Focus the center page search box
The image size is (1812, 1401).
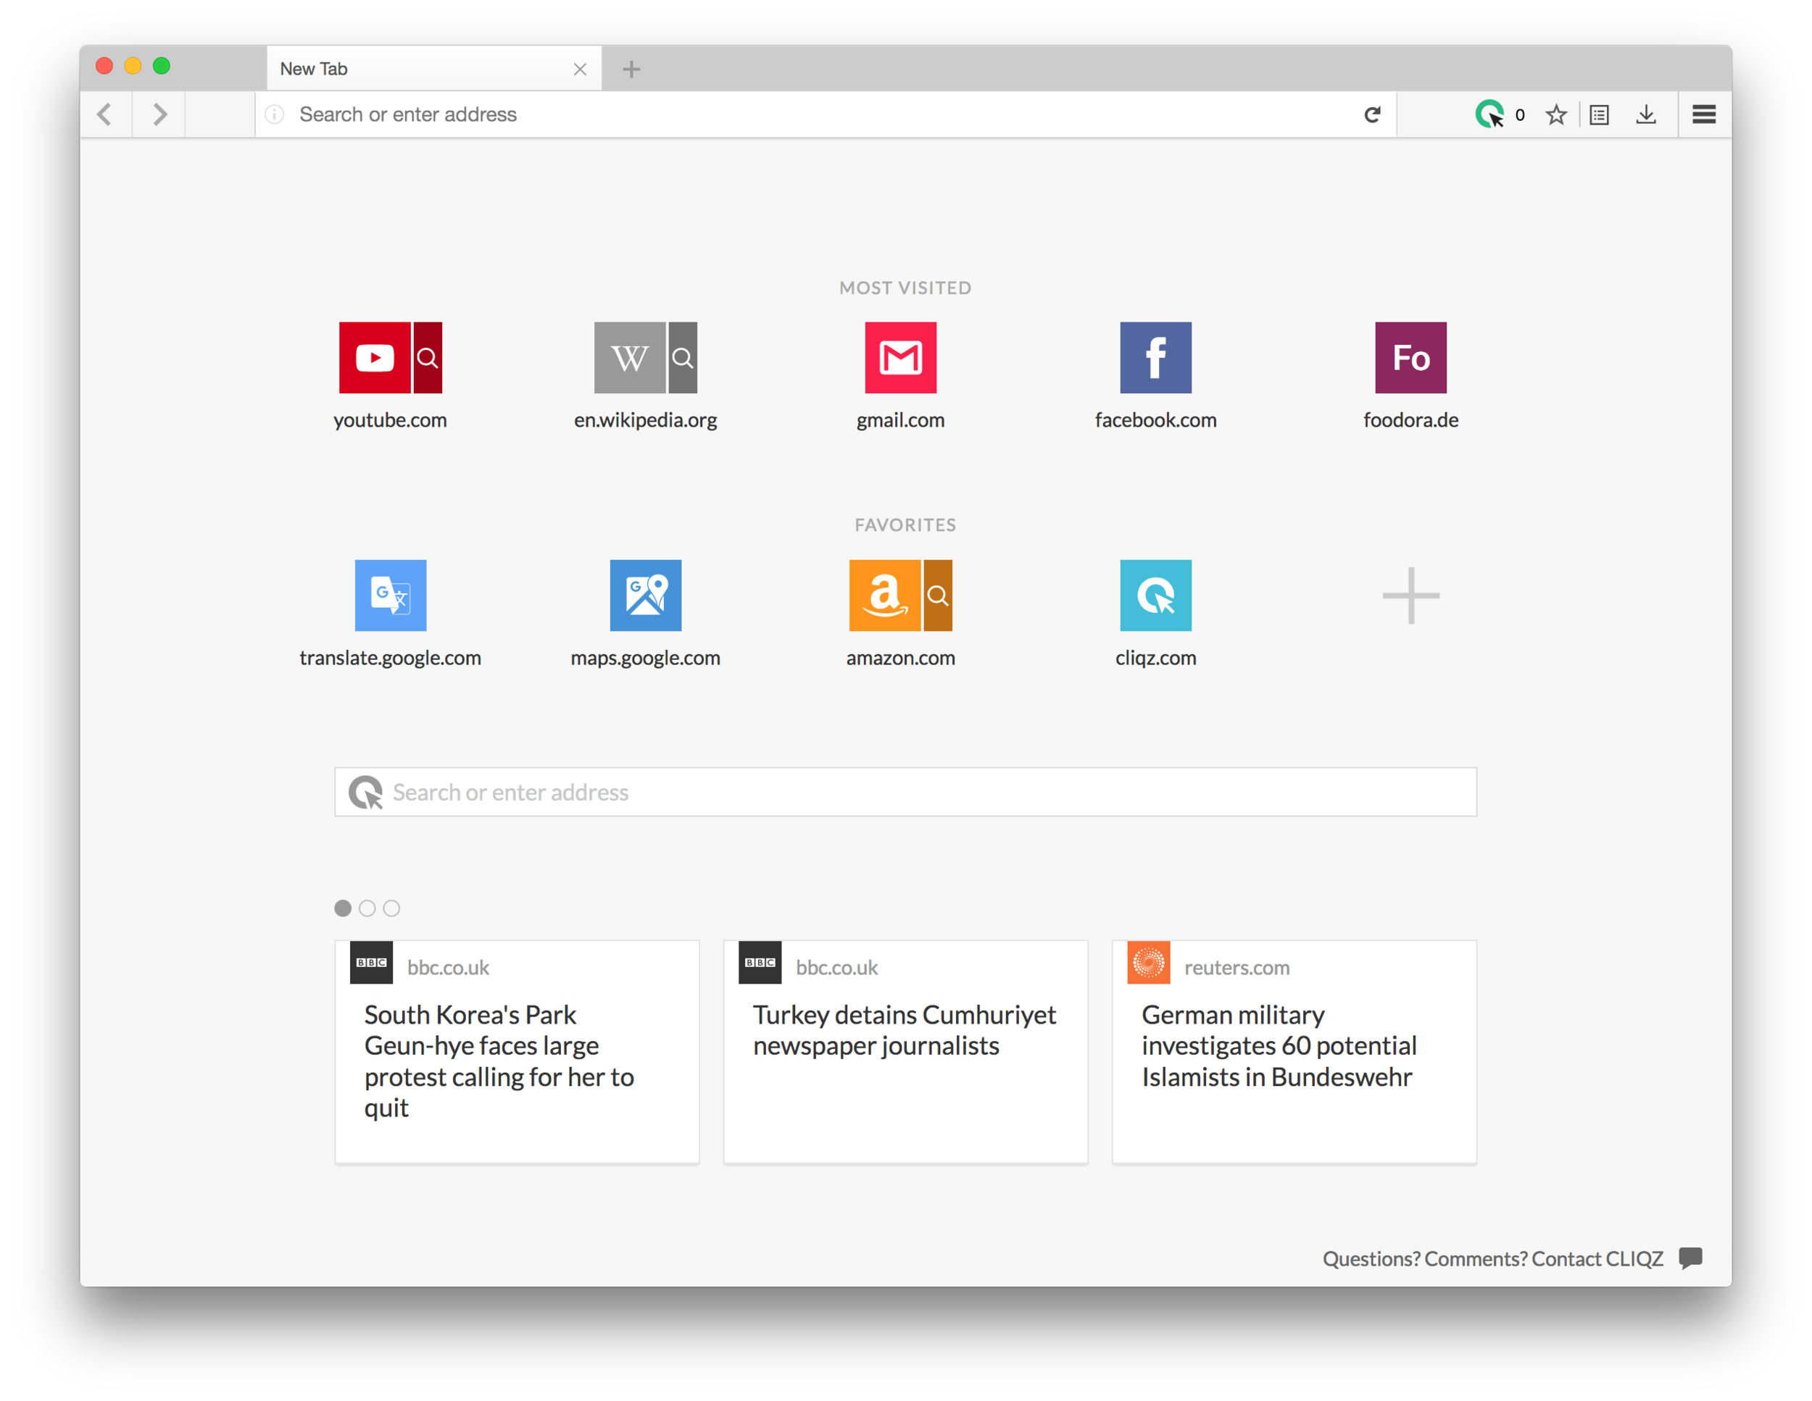pos(905,792)
